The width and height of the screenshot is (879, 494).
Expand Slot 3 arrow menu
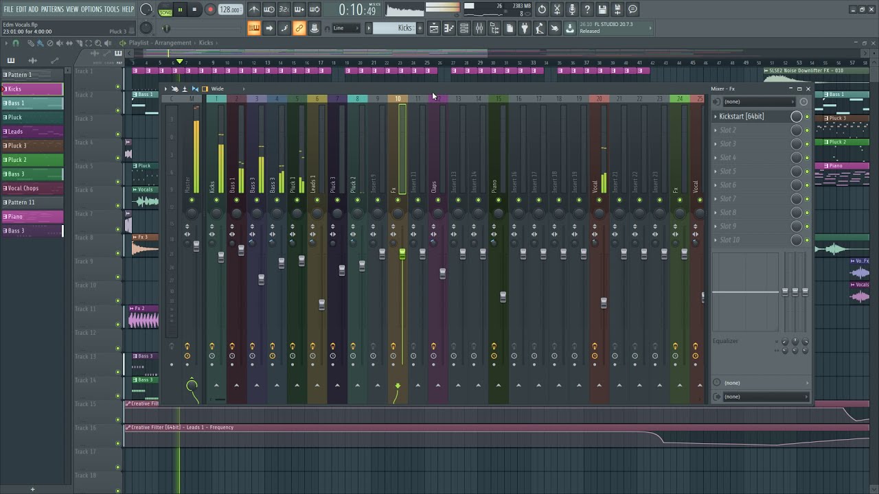(x=715, y=144)
